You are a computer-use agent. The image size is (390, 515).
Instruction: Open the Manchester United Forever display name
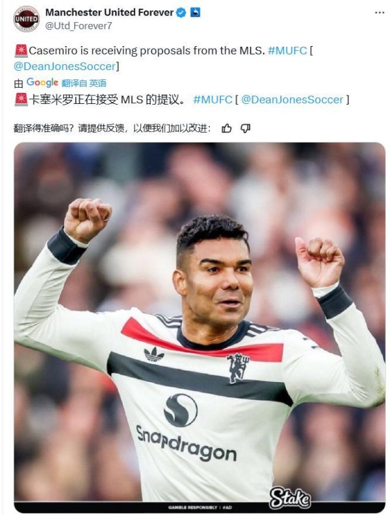[x=109, y=12]
